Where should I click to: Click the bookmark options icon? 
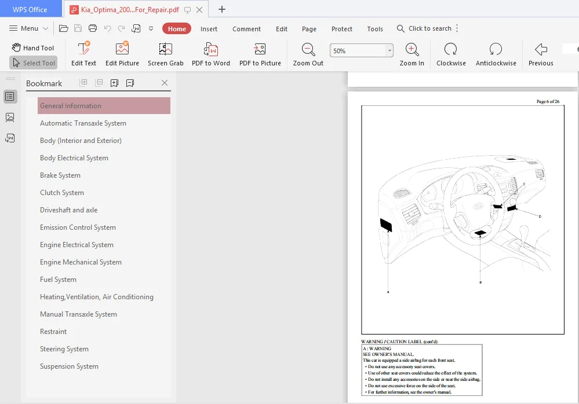[x=130, y=83]
